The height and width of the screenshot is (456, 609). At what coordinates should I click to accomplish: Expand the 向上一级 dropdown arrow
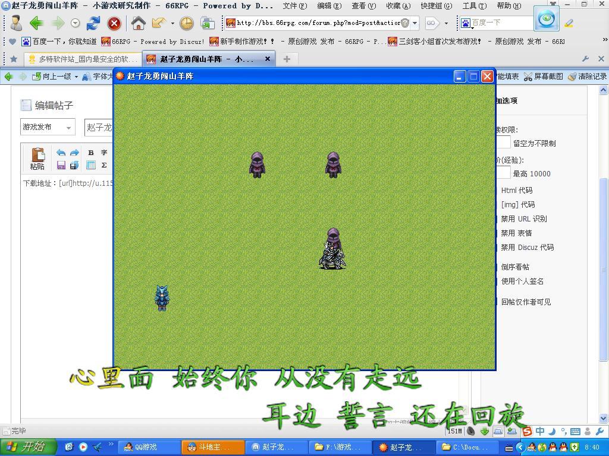point(76,77)
